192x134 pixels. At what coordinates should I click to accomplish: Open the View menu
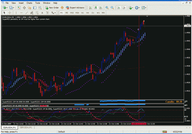[14, 3]
